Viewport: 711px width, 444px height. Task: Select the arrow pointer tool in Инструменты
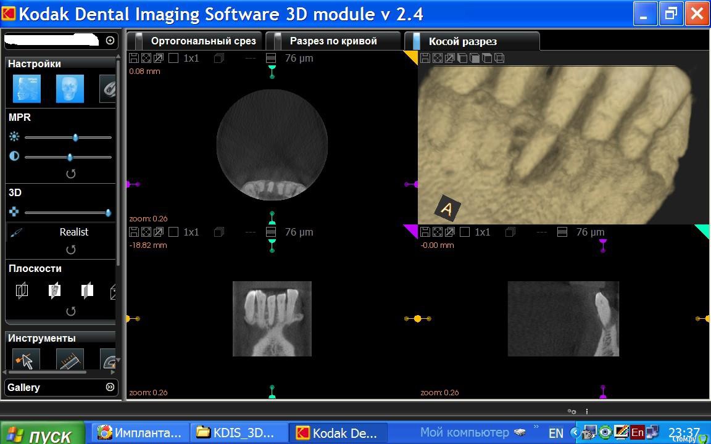26,360
